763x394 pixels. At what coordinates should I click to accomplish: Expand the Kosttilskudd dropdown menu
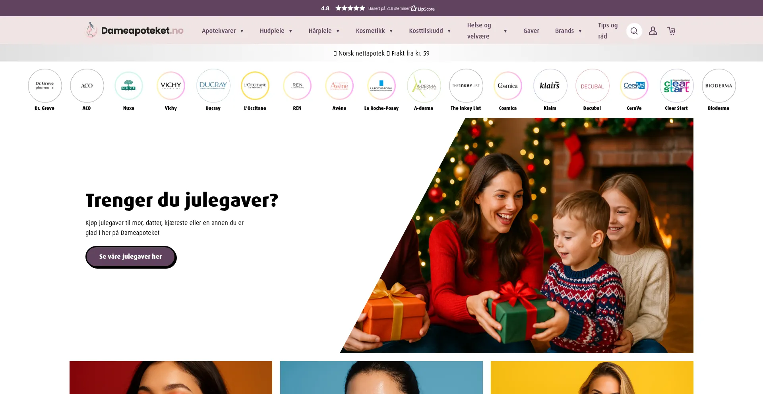click(x=430, y=31)
